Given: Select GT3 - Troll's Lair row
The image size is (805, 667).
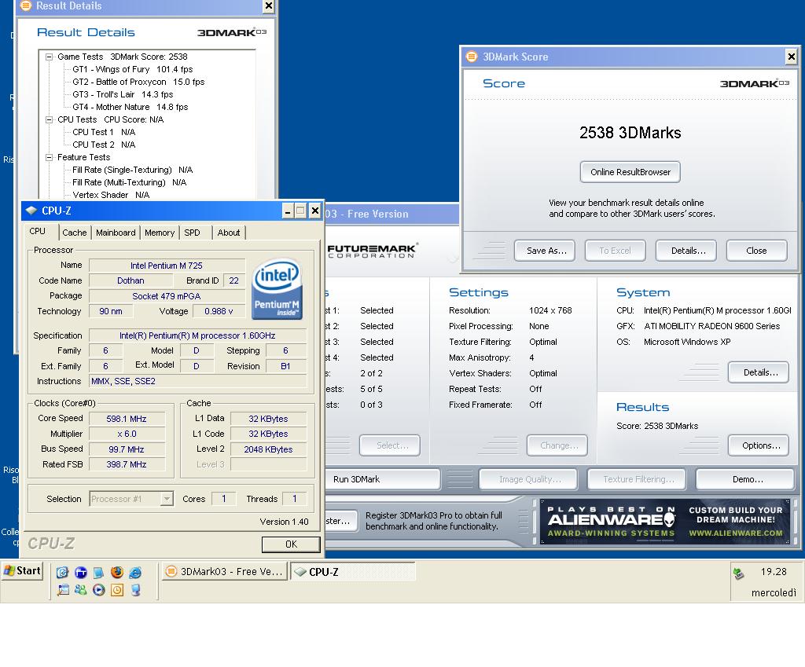Looking at the screenshot, I should coord(123,94).
